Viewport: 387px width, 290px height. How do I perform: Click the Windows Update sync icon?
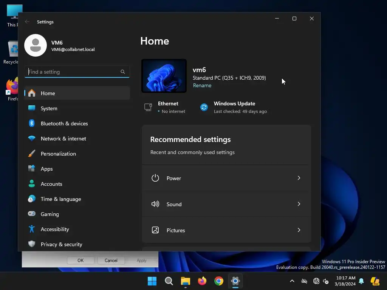(x=204, y=107)
